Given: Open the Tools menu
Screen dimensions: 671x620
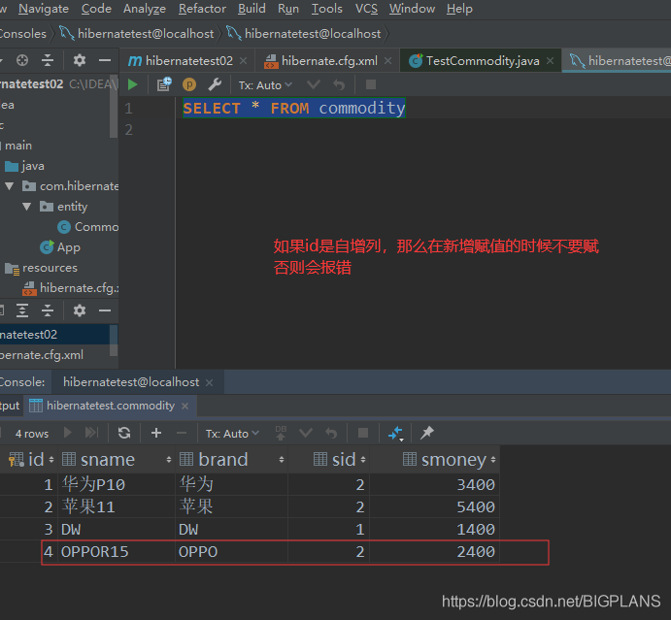Looking at the screenshot, I should pyautogui.click(x=327, y=9).
